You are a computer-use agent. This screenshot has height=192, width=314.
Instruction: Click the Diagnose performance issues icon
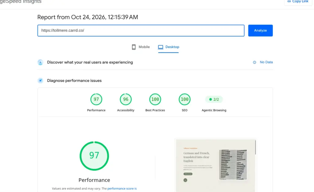(40, 81)
